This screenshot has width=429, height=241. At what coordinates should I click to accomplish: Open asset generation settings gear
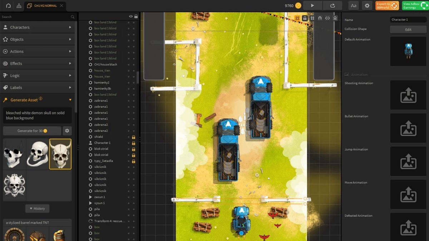[67, 131]
